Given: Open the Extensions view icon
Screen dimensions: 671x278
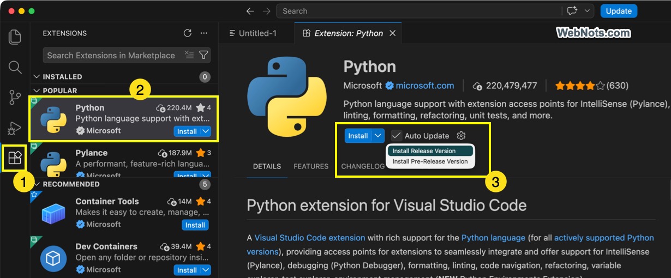Looking at the screenshot, I should click(15, 158).
